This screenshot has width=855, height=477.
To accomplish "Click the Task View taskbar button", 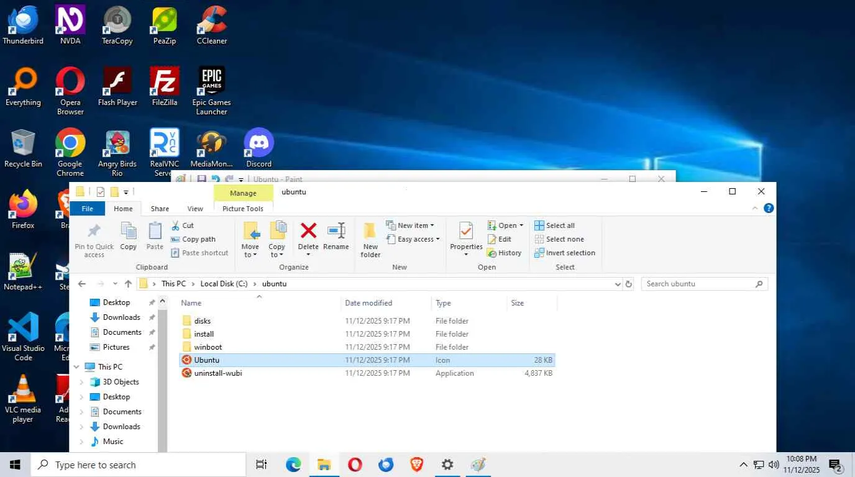I will (262, 465).
